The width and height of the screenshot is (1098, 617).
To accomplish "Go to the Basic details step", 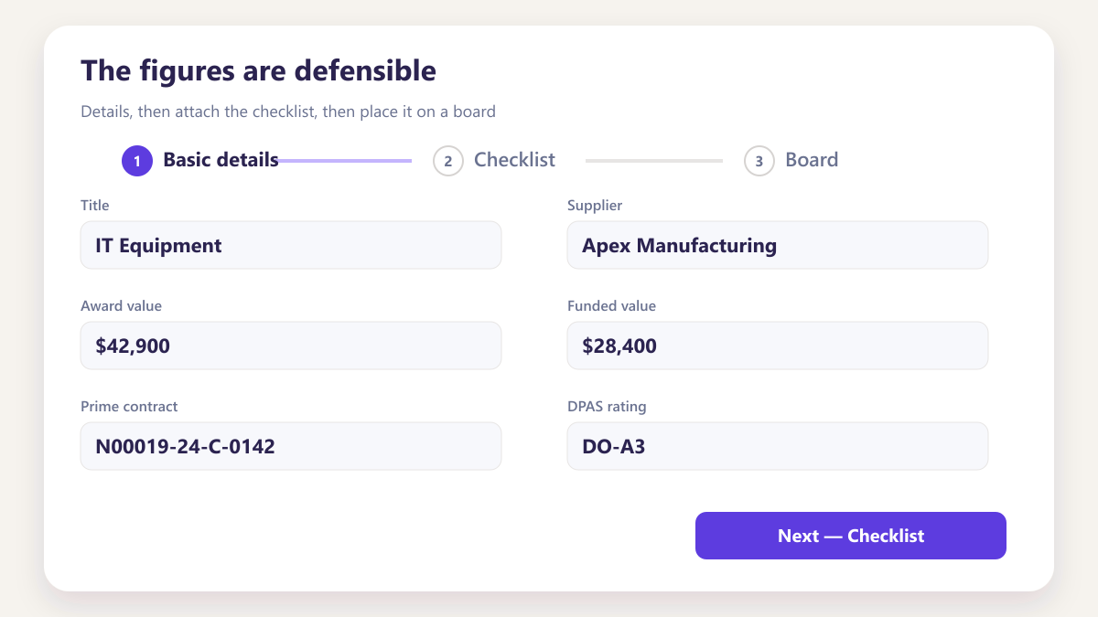I will 200,160.
